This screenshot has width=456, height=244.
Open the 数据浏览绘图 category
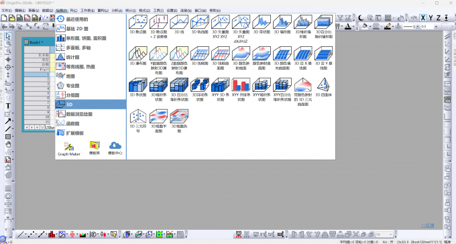click(91, 114)
